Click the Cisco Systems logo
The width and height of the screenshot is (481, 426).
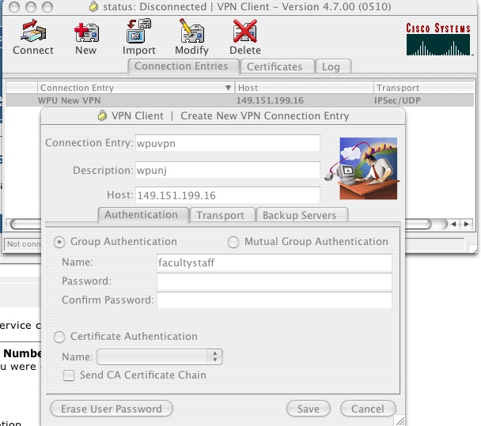click(x=438, y=40)
